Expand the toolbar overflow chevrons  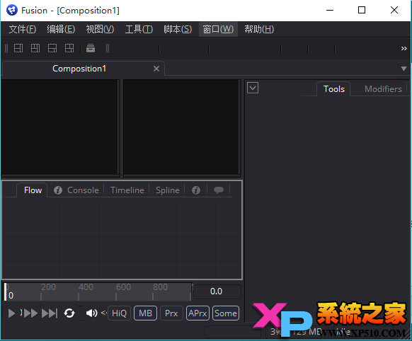click(404, 49)
